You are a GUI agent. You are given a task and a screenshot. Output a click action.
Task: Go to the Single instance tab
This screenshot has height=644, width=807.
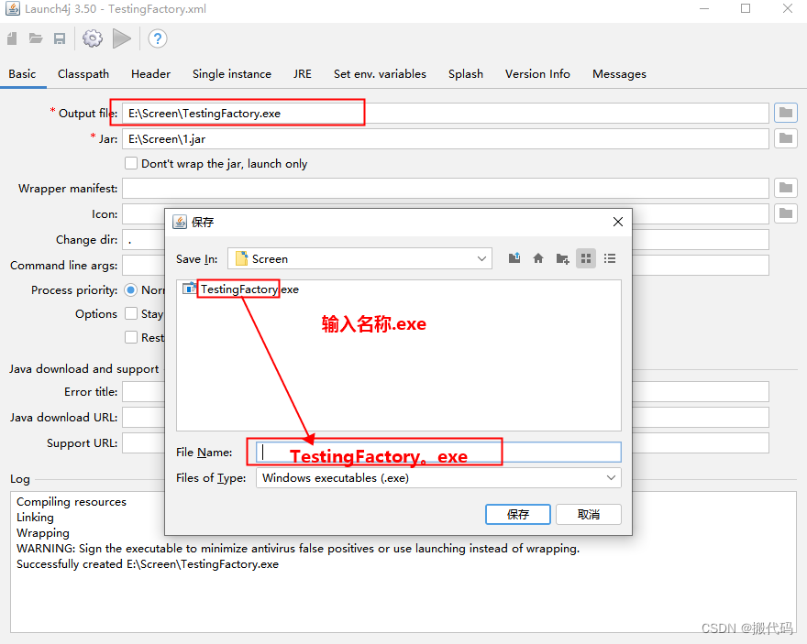(232, 74)
